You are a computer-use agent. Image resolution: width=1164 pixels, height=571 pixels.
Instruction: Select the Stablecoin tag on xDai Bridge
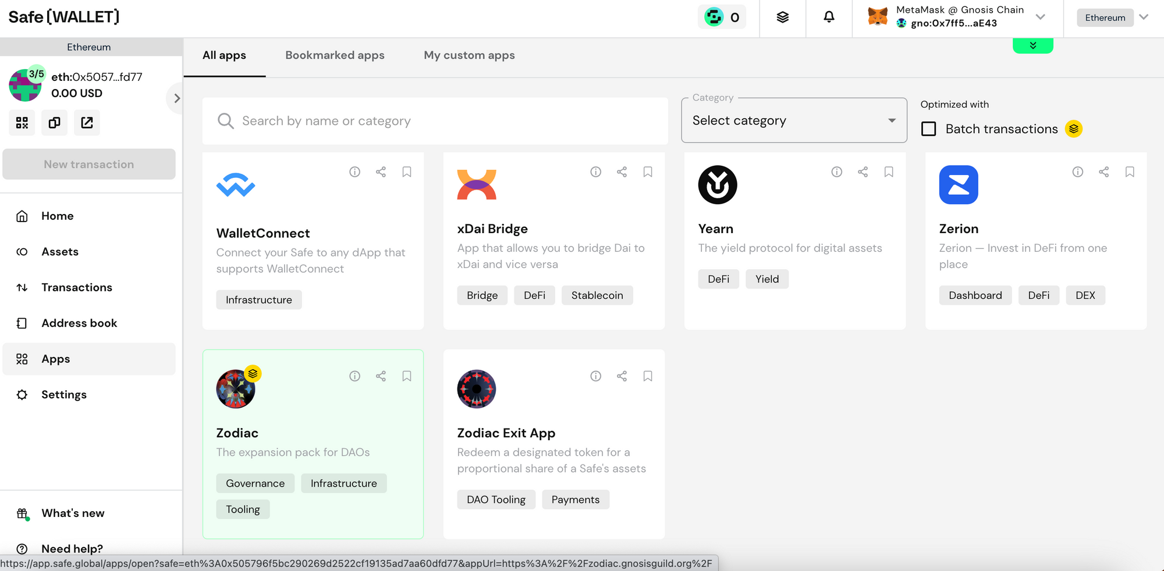click(x=597, y=295)
